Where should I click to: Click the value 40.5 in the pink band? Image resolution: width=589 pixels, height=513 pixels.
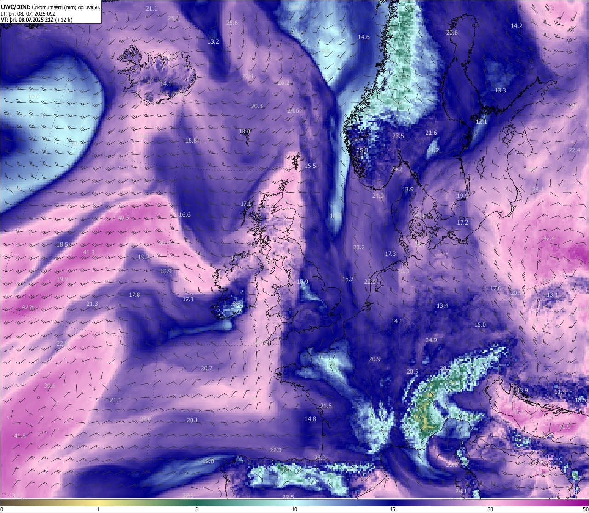(x=123, y=218)
